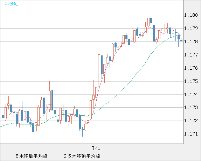Click the 1.173 price axis label
The height and width of the screenshot is (161, 201).
click(x=191, y=107)
